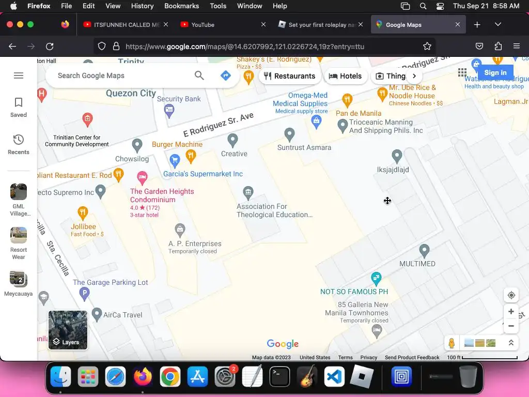Zoom in the map with plus

[x=511, y=311]
